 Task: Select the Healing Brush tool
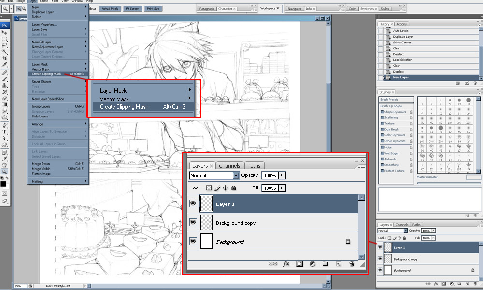4,72
